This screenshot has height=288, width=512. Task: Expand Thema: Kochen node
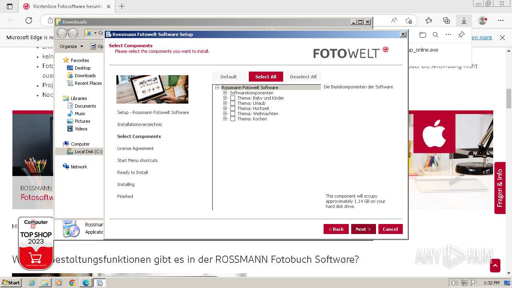[x=225, y=119]
